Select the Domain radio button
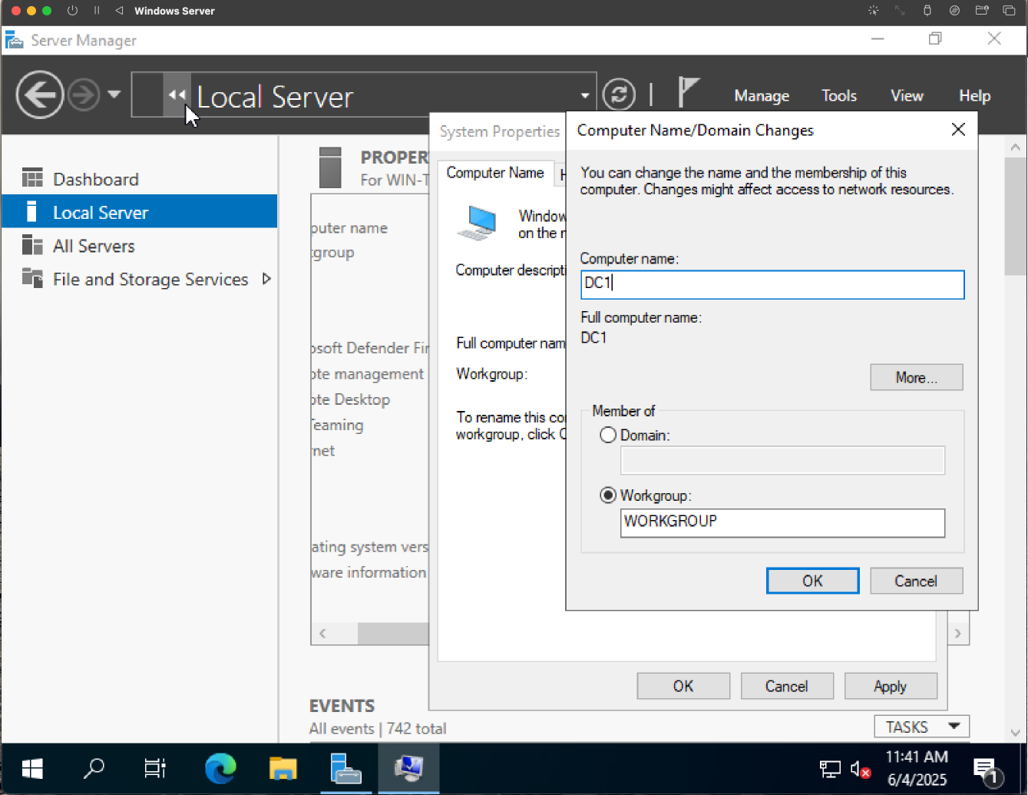 click(x=608, y=435)
